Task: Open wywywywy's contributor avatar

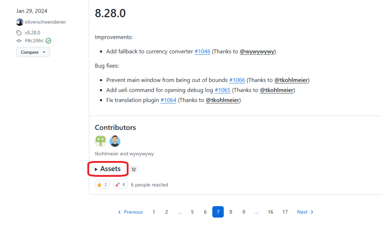Action: [115, 141]
